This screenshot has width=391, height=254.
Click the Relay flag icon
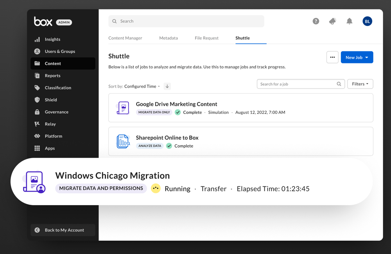pyautogui.click(x=37, y=124)
